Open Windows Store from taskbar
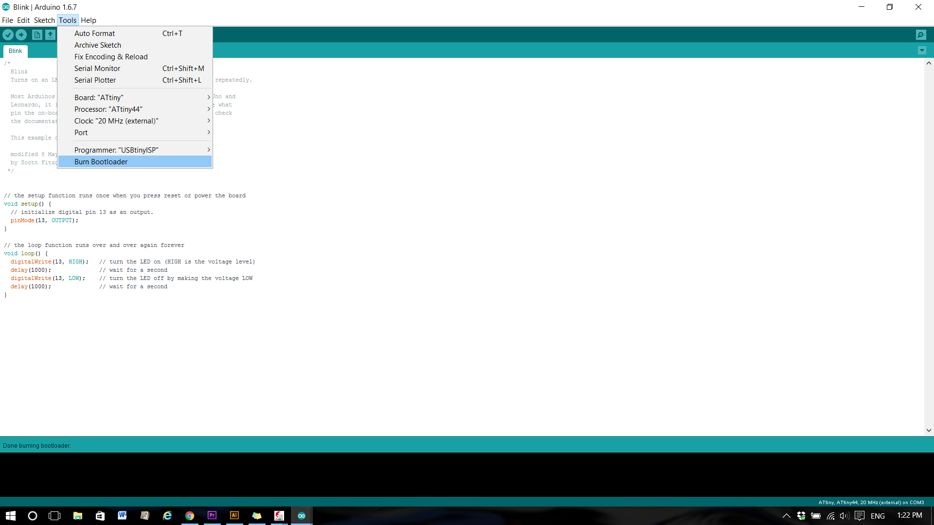The image size is (934, 525). [x=100, y=516]
